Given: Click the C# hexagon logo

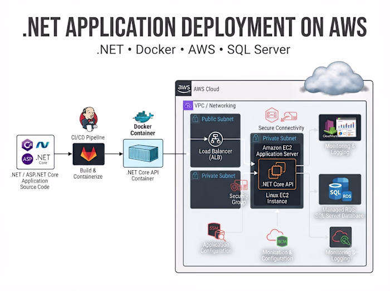Looking at the screenshot, I should (27, 145).
